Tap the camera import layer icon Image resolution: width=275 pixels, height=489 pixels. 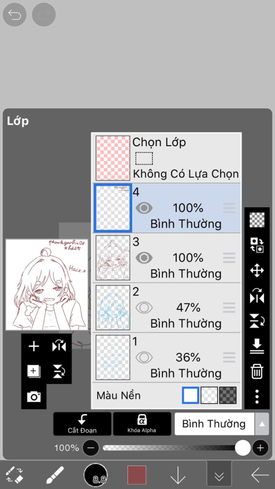[x=34, y=397]
